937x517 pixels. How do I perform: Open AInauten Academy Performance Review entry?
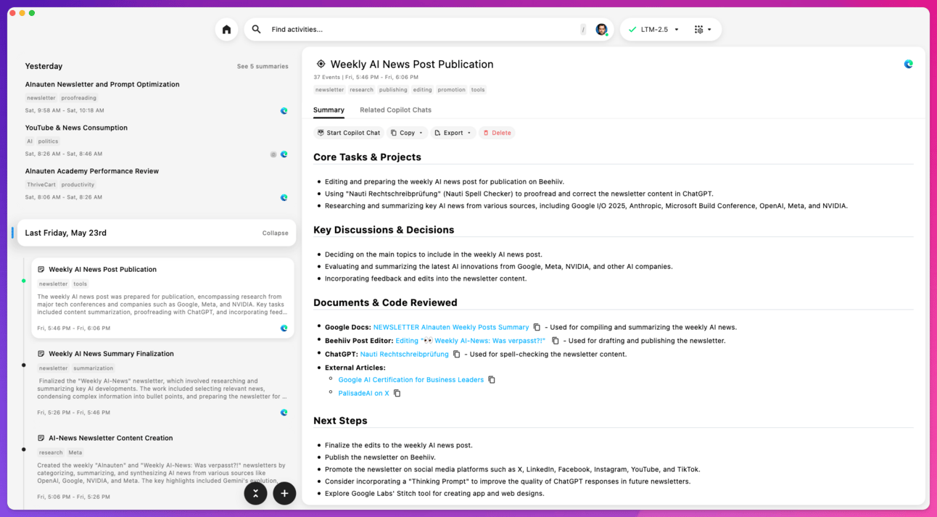[x=91, y=171]
